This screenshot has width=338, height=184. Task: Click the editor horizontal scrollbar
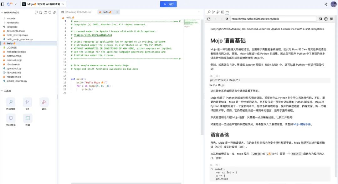[x=126, y=183]
